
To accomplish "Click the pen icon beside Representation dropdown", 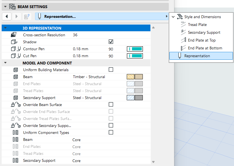I will (39, 16).
